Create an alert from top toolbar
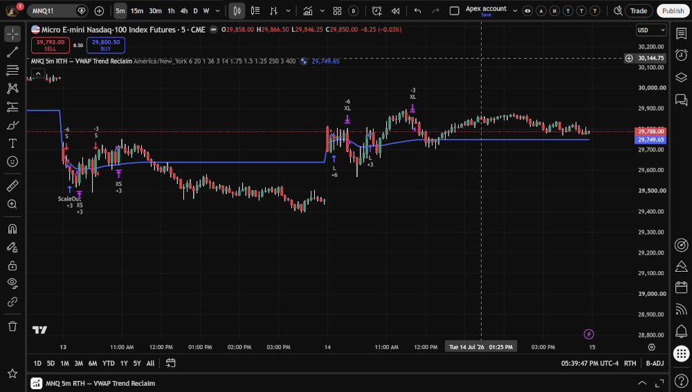This screenshot has width=692, height=392. point(376,11)
